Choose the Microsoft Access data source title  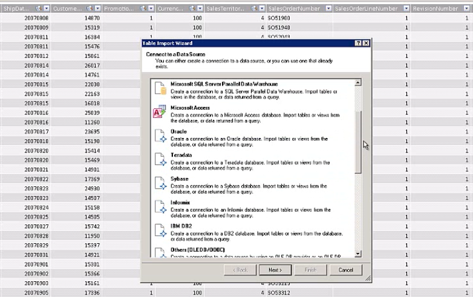(x=190, y=108)
